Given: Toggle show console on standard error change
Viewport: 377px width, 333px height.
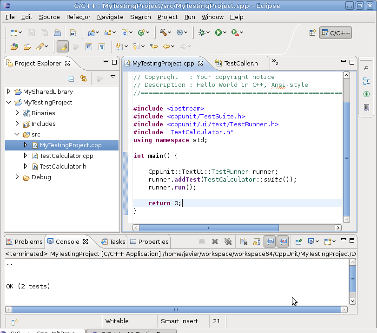Looking at the screenshot, I should pos(283,242).
